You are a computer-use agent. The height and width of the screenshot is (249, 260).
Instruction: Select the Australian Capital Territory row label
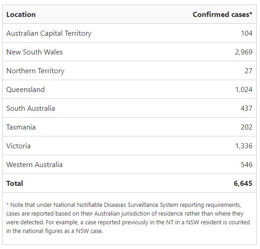coord(49,33)
